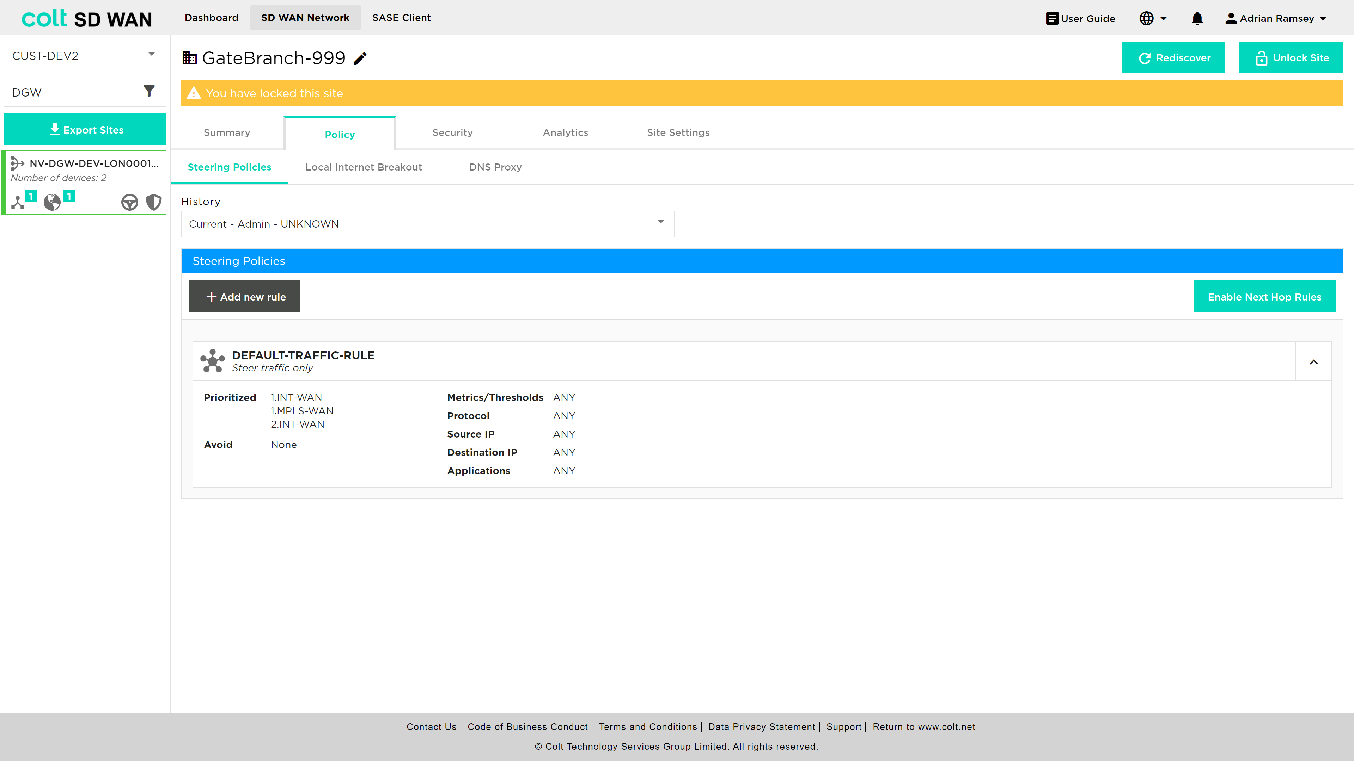Switch to the Summary tab
The height and width of the screenshot is (761, 1354).
coord(227,132)
